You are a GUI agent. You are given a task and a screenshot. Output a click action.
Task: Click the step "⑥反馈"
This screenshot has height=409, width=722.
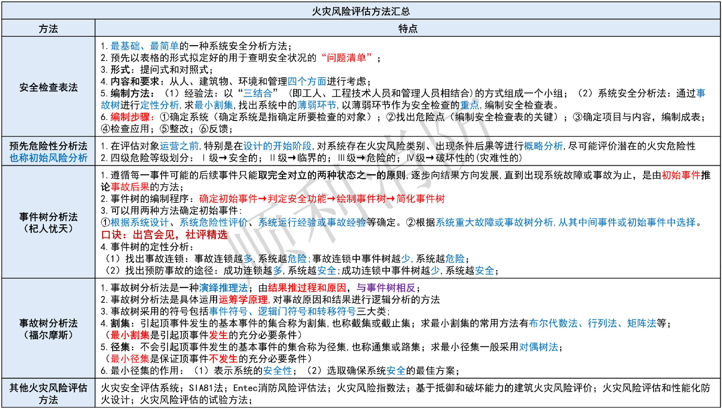(214, 129)
